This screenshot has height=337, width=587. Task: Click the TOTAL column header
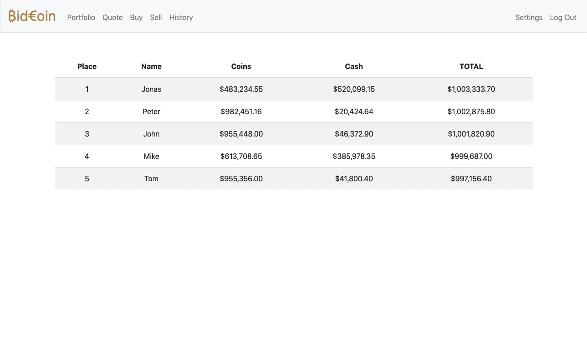click(x=471, y=66)
